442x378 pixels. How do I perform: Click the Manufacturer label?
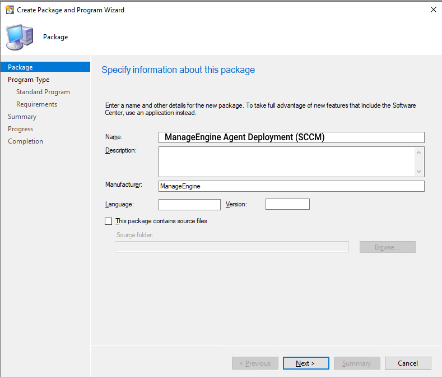(x=124, y=185)
